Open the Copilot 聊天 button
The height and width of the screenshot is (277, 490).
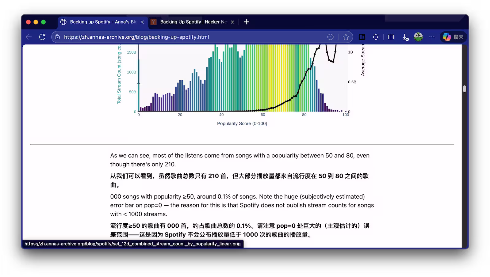(453, 37)
